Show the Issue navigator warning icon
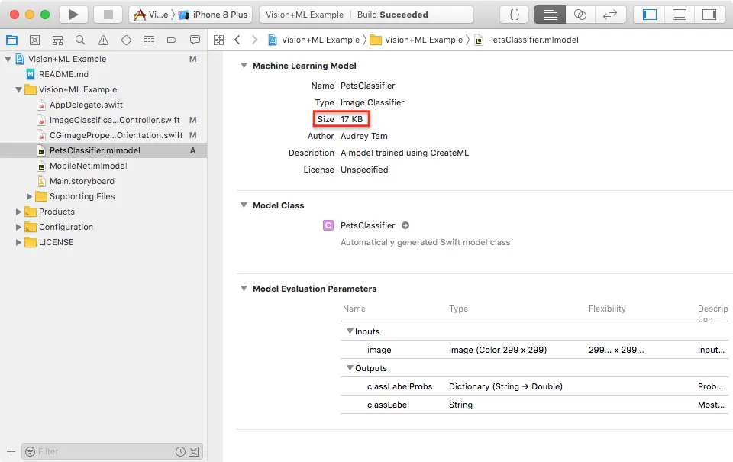733x462 pixels. [x=103, y=40]
